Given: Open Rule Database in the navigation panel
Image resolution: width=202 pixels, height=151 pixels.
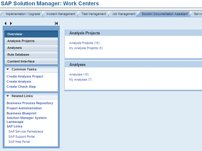Looking at the screenshot, I should pos(31,55).
